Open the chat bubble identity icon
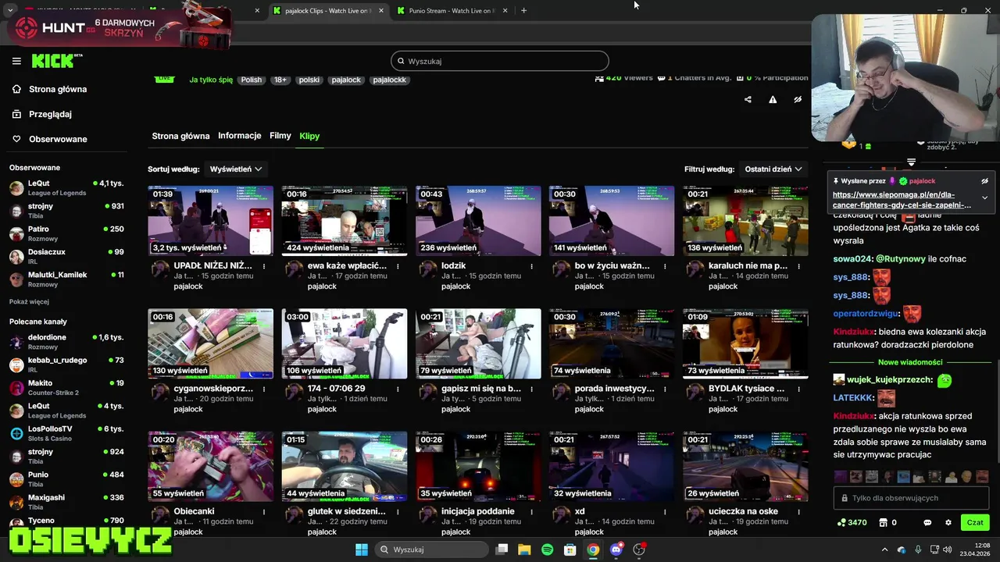1000x562 pixels. pyautogui.click(x=927, y=523)
